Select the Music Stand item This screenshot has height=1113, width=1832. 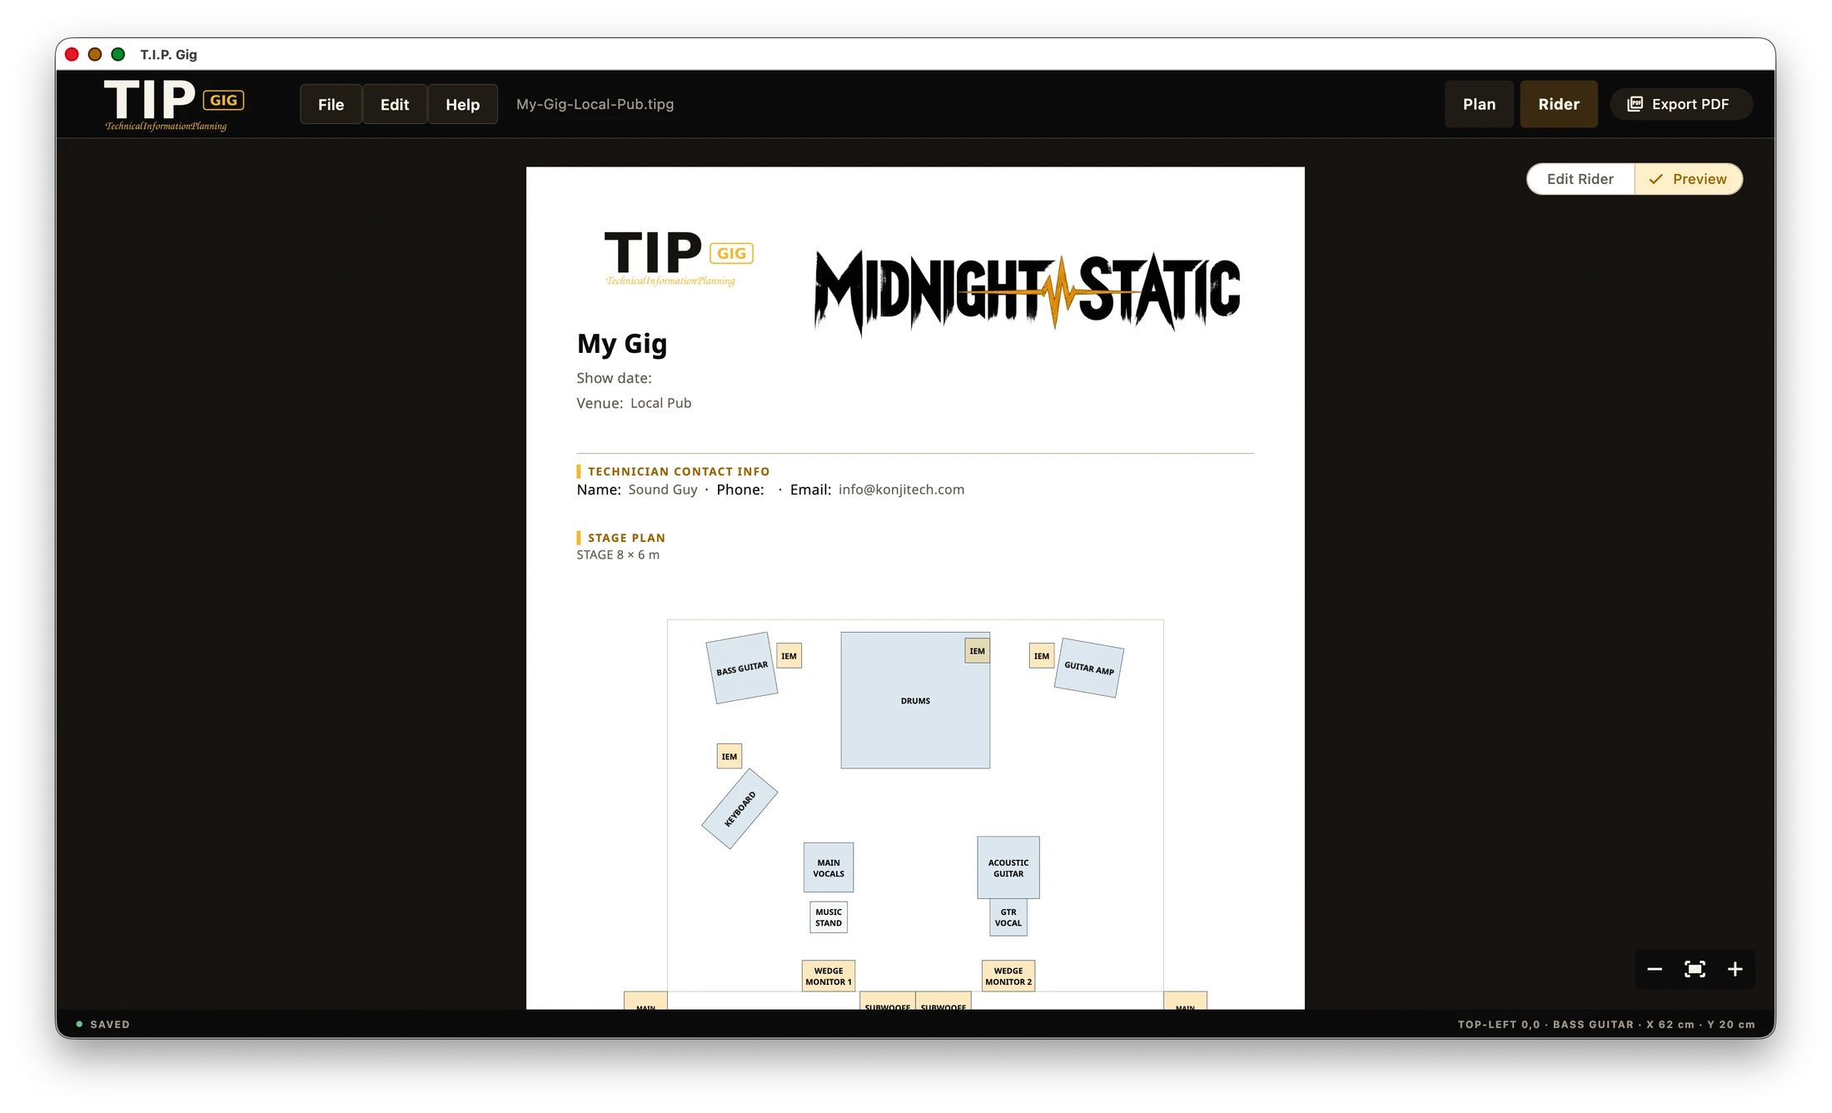(829, 917)
